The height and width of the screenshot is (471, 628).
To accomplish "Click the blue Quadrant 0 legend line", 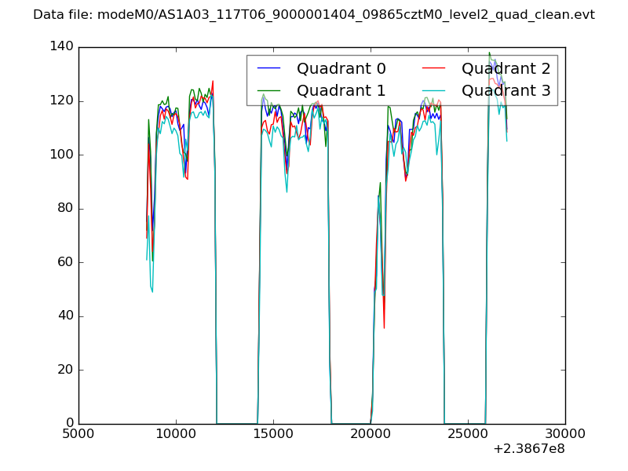I will tap(268, 69).
